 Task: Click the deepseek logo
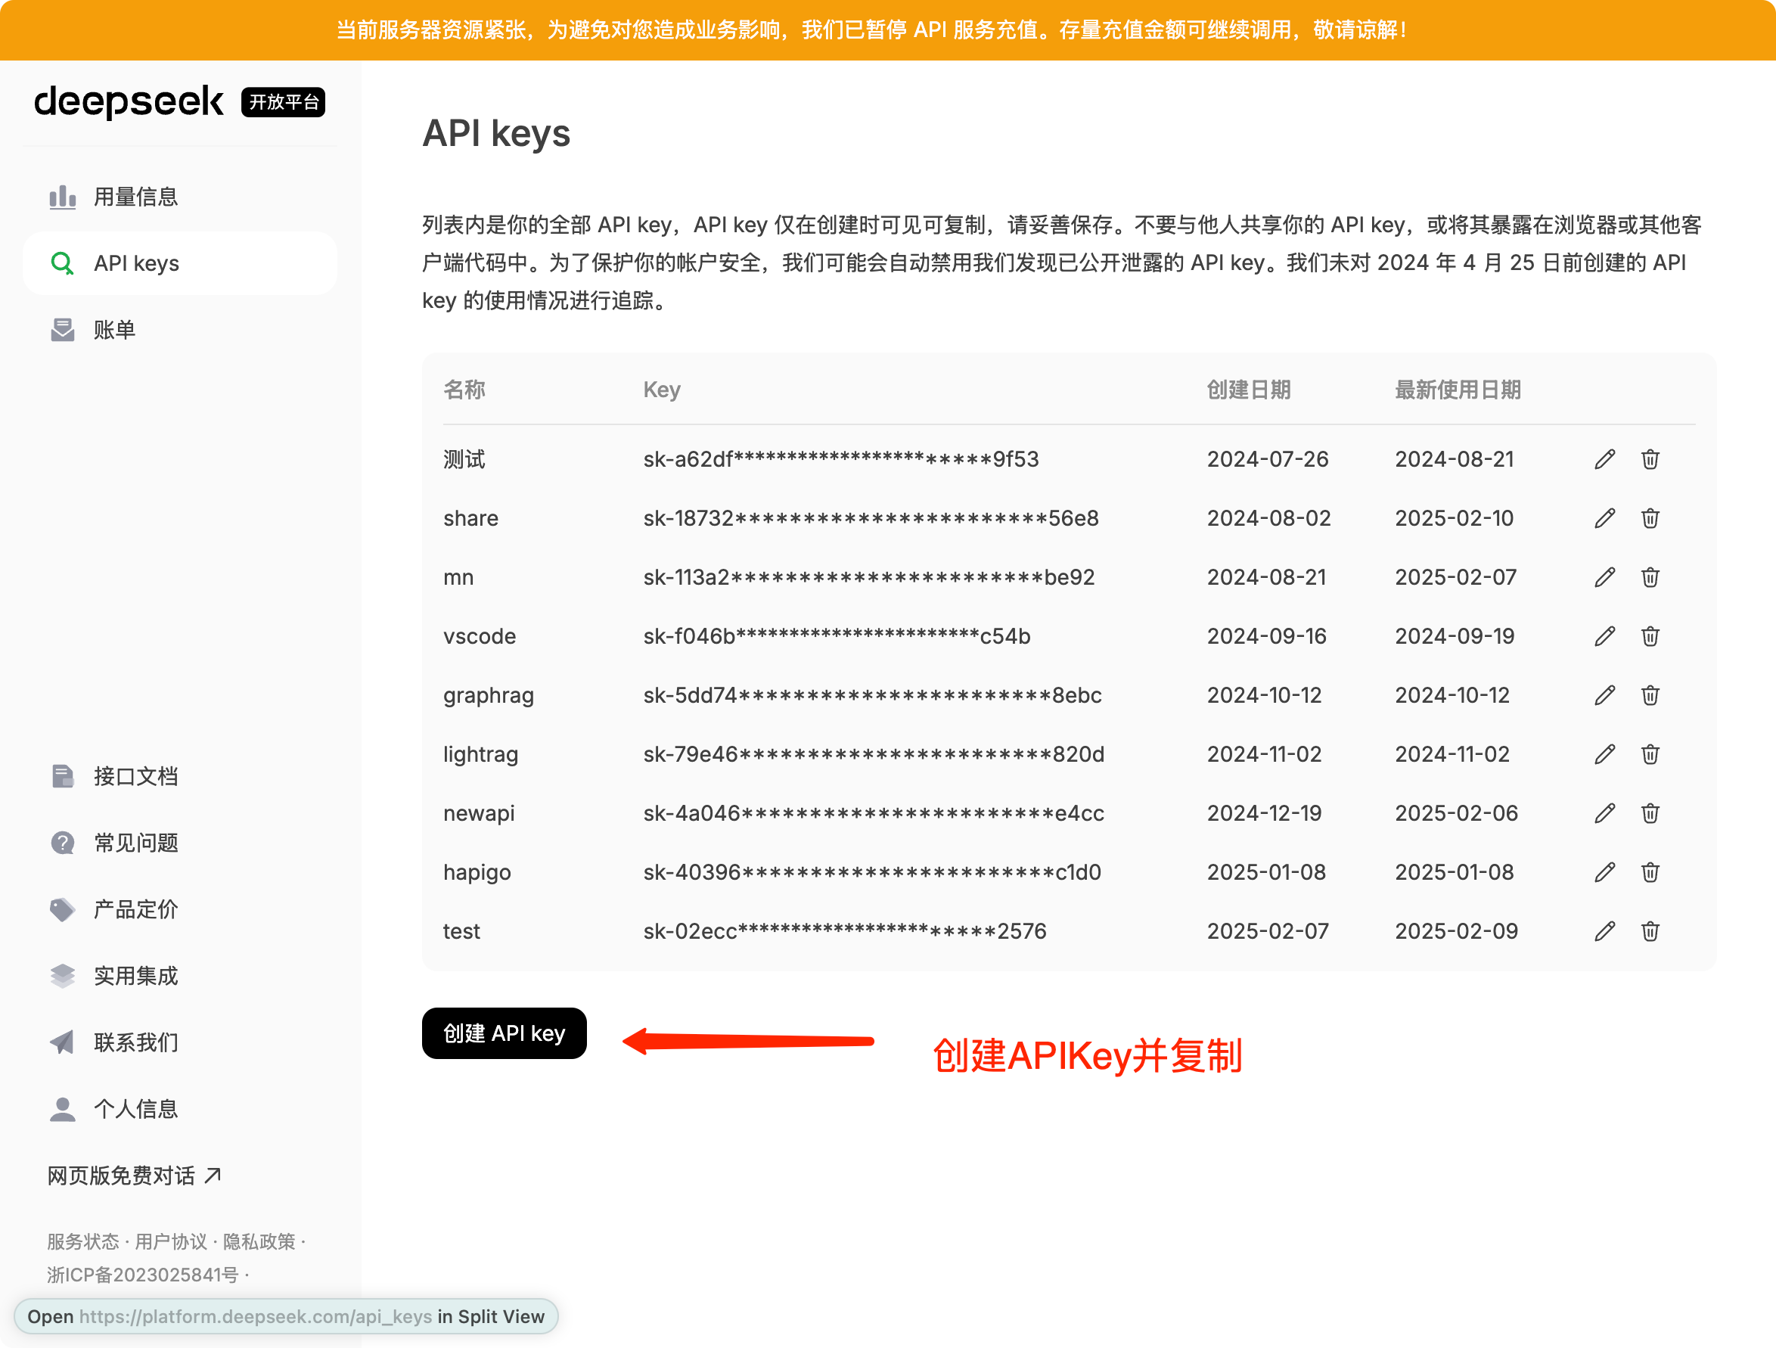[129, 102]
